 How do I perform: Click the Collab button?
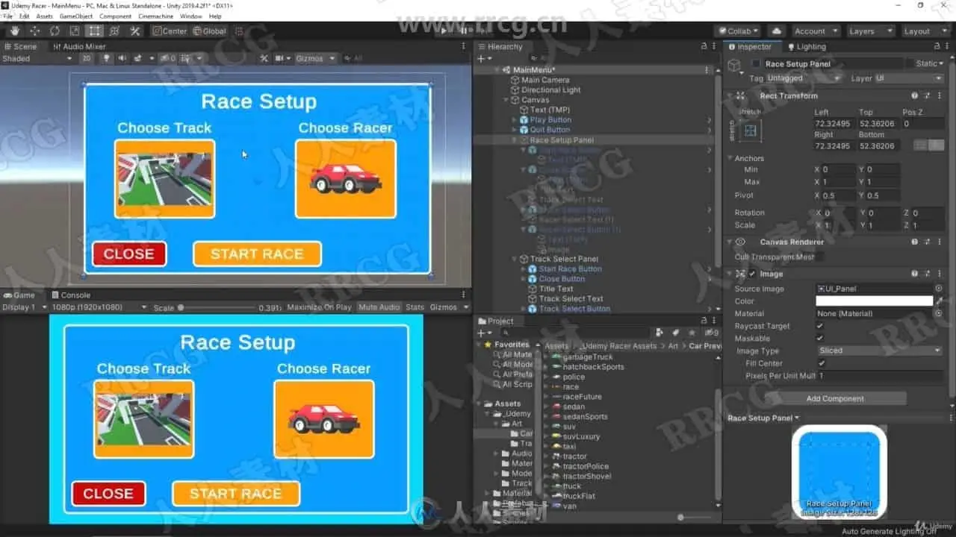(x=739, y=31)
